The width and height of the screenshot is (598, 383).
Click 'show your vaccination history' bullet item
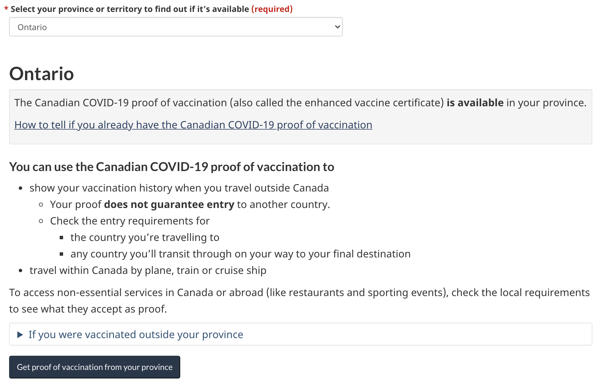point(179,188)
